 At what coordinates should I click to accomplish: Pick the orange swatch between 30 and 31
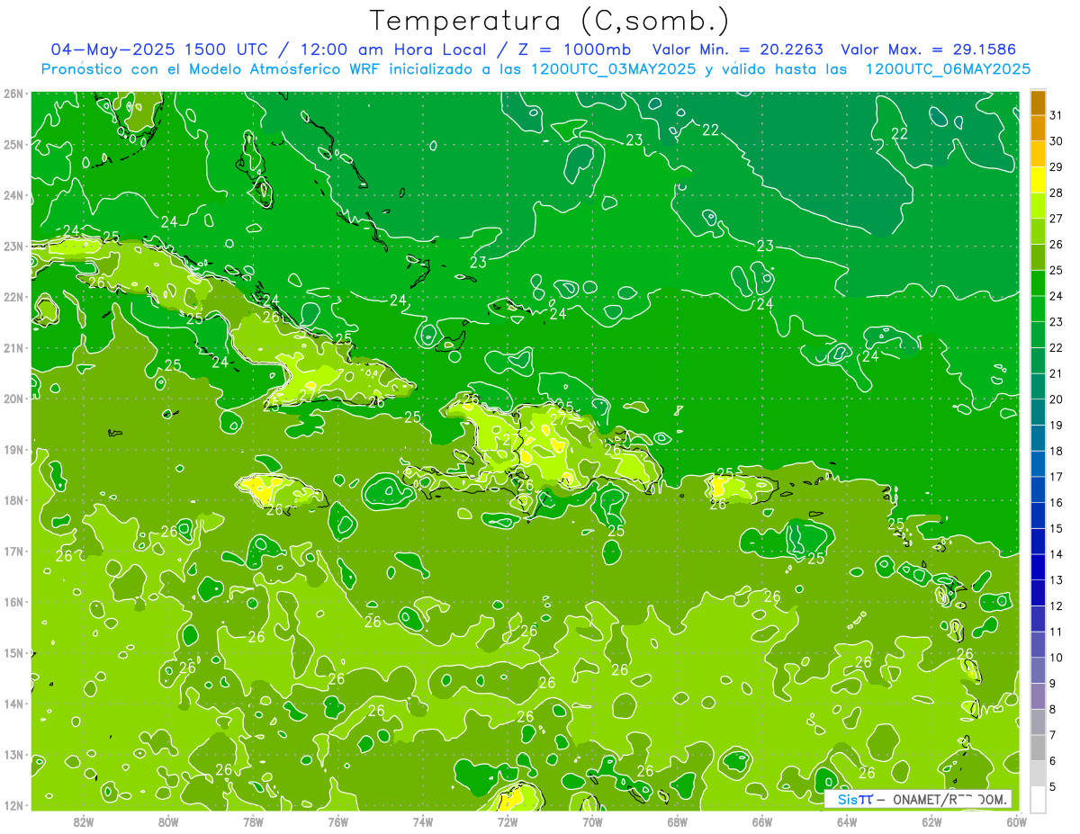[x=1038, y=129]
